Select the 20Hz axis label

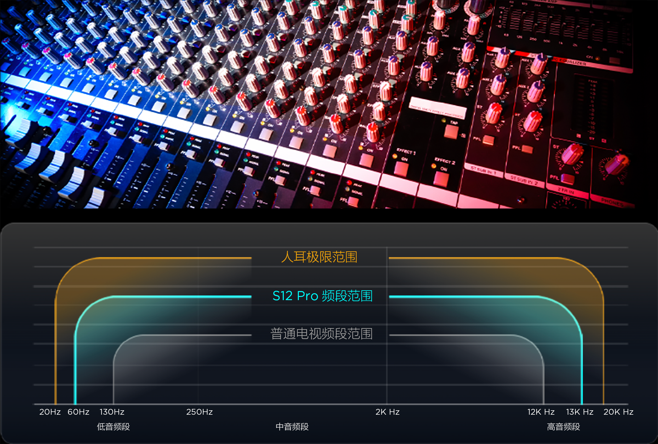pyautogui.click(x=50, y=412)
